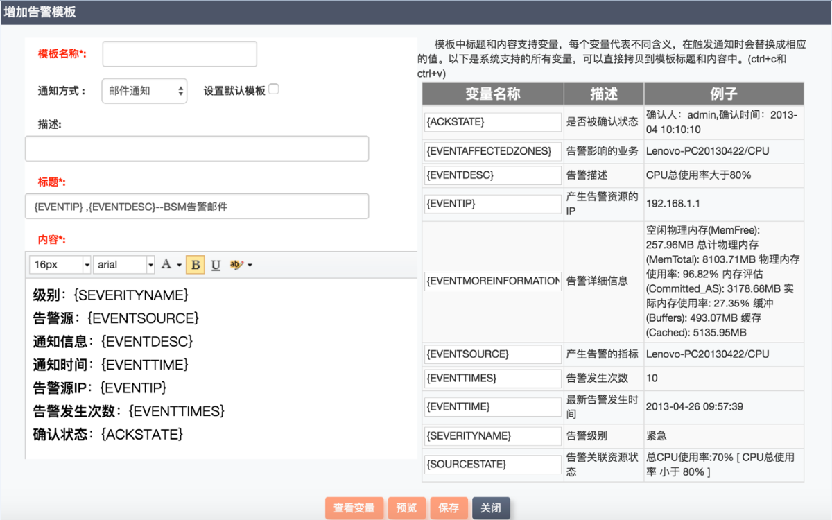Select the {EVENTMOREINFORMATION} variable field
The image size is (832, 520).
[492, 281]
